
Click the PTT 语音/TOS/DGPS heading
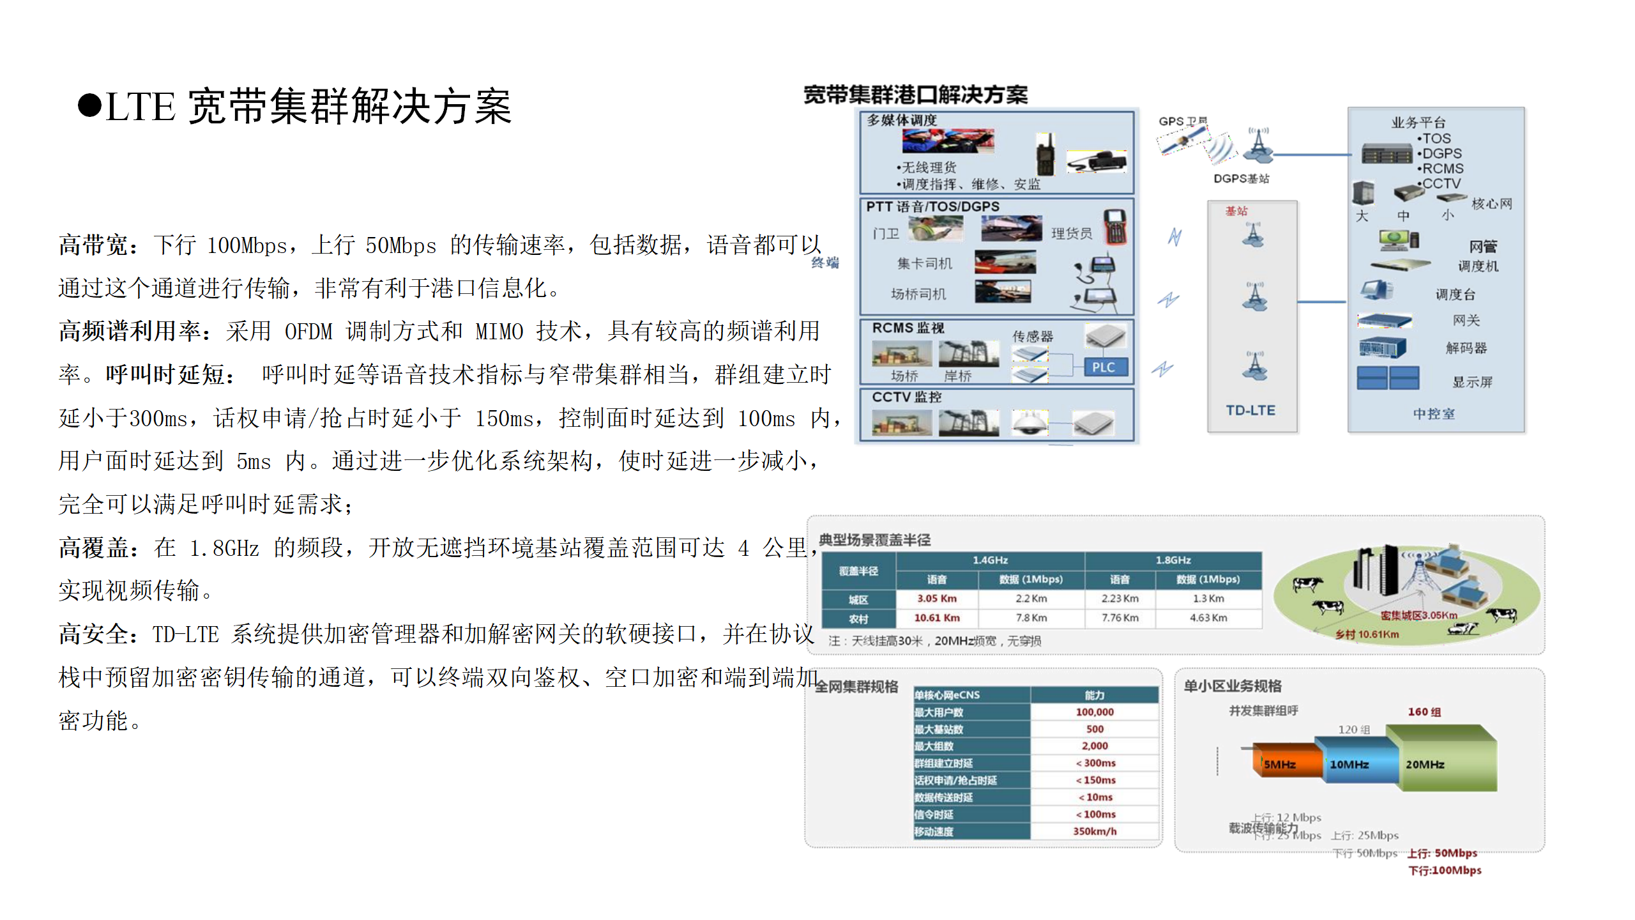(x=932, y=206)
